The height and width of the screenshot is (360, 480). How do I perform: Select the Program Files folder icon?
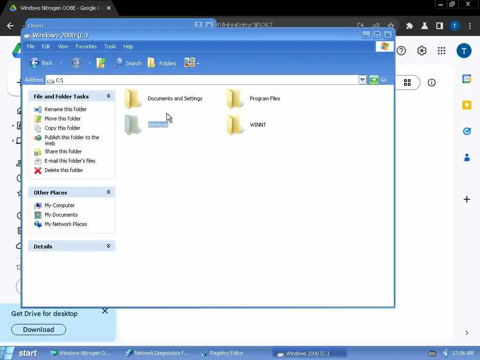(x=235, y=98)
